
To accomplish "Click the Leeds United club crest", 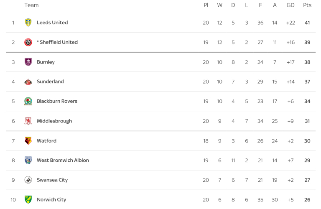I will pos(28,23).
